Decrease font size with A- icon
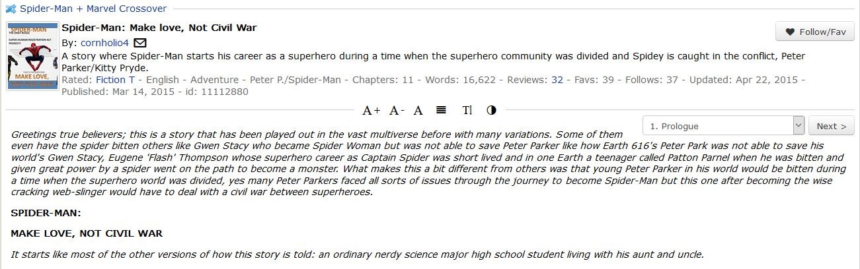The image size is (860, 269). pos(397,110)
